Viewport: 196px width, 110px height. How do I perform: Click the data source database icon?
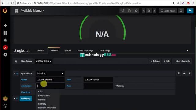pyautogui.click(x=16, y=61)
